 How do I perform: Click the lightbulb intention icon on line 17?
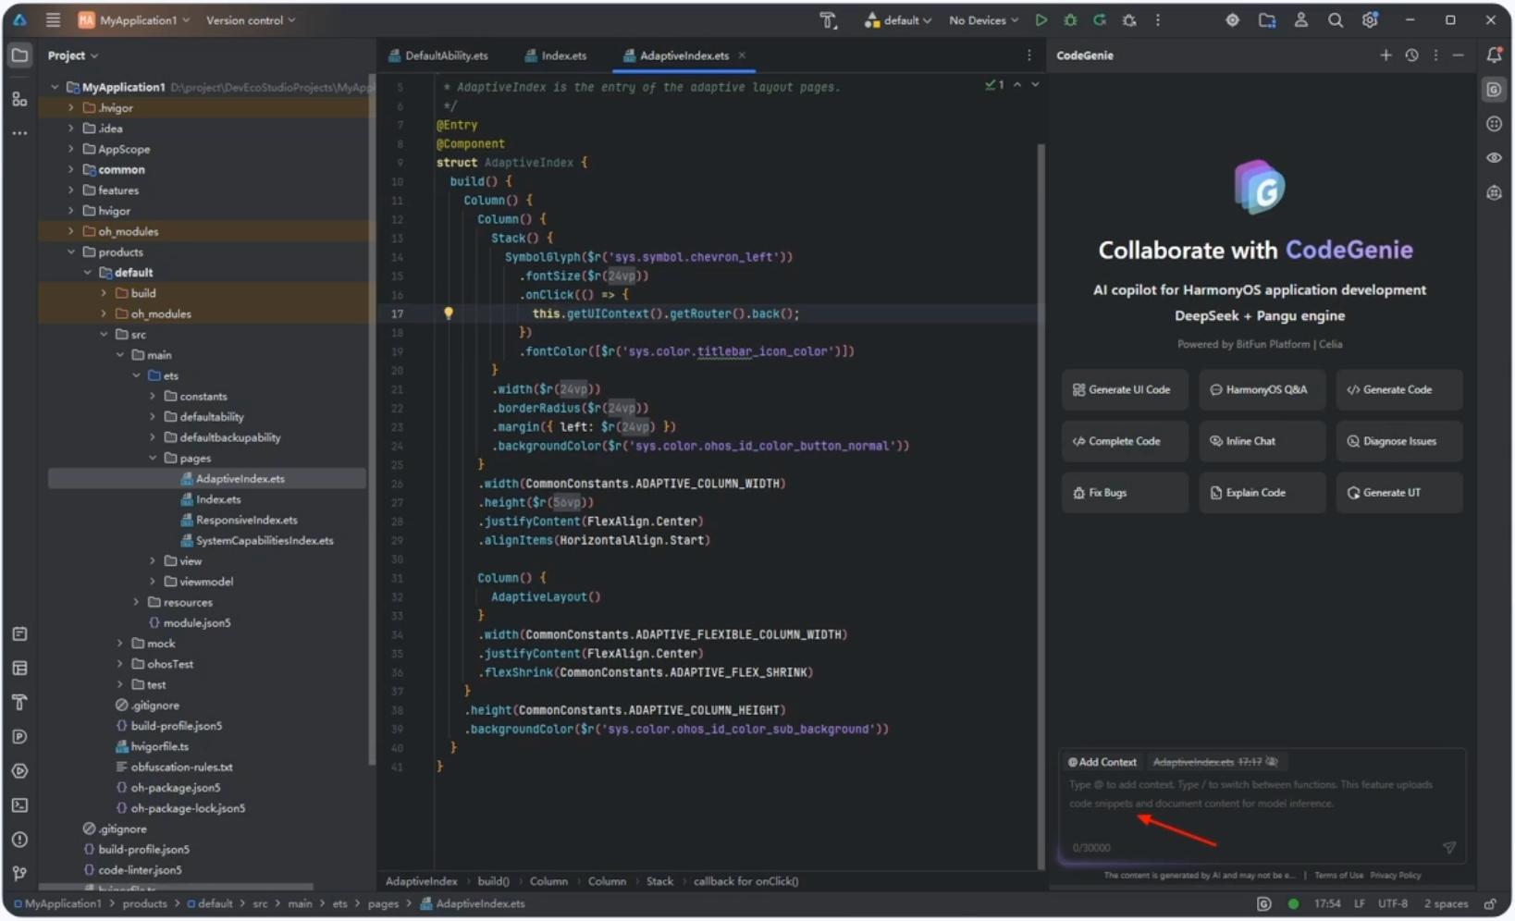coord(449,313)
